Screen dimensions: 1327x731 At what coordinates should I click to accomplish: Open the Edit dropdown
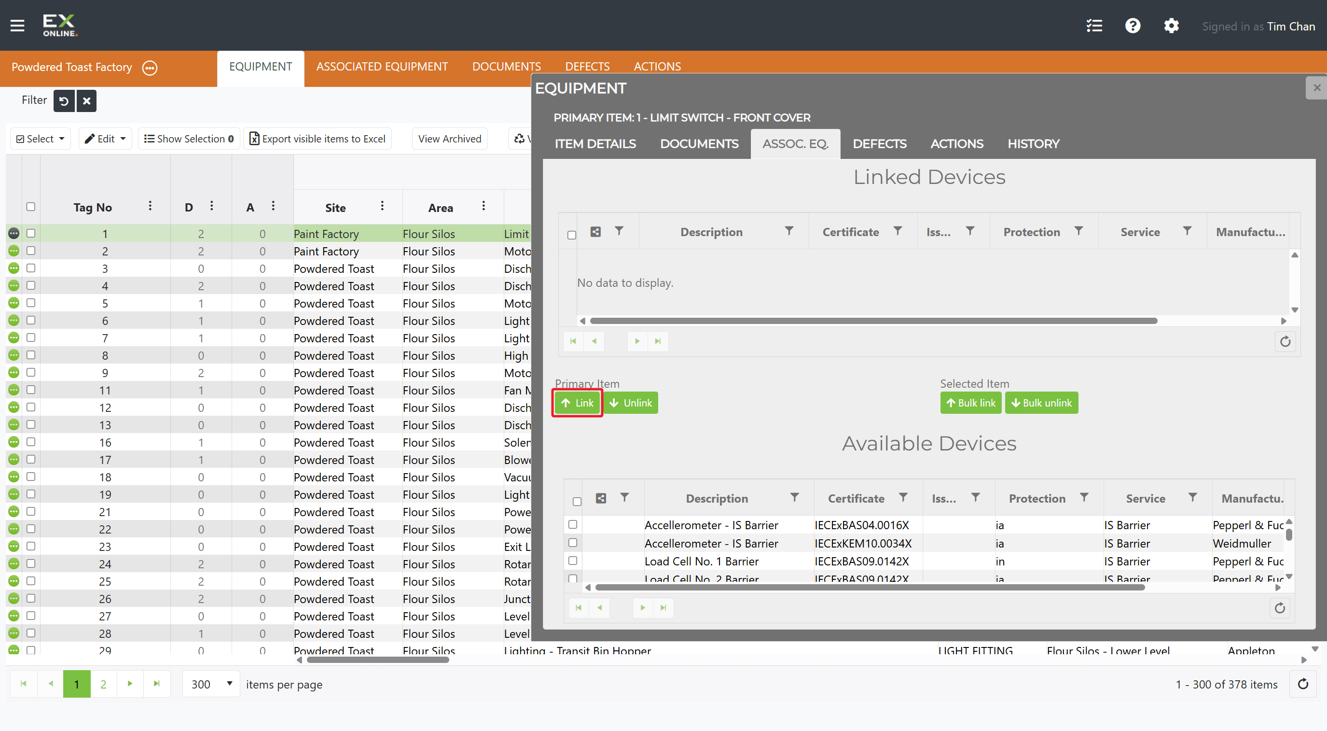(x=105, y=139)
